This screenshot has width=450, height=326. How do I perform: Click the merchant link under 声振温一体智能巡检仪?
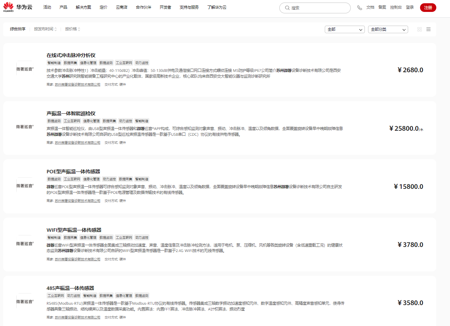(x=78, y=143)
